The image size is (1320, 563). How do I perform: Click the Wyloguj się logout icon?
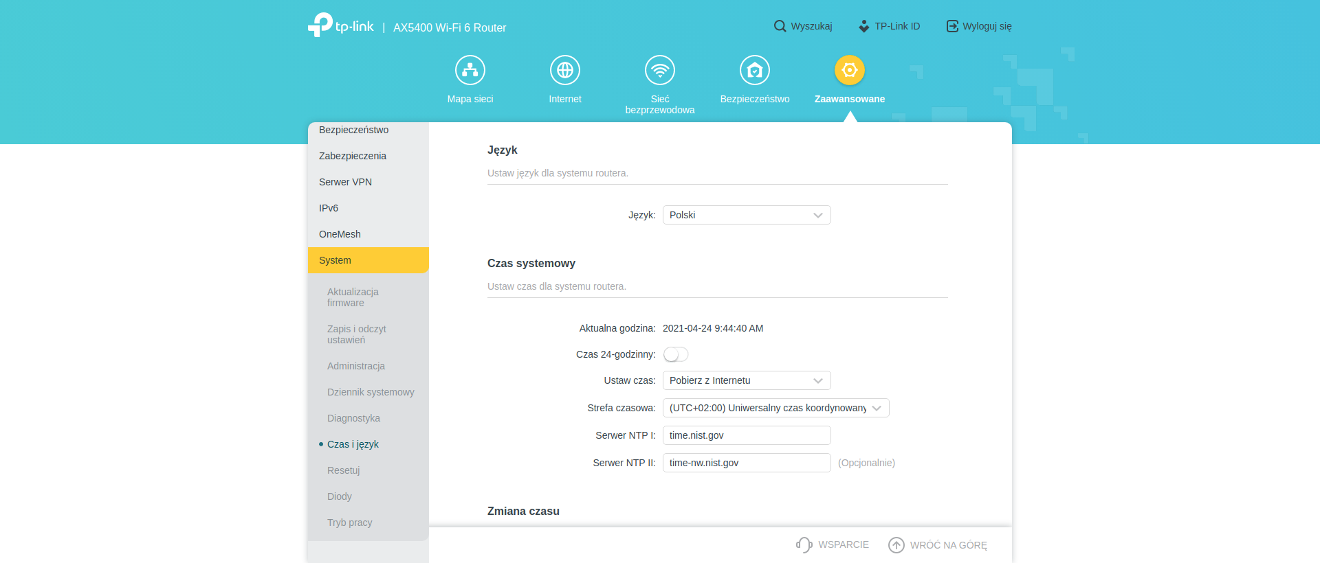[952, 26]
